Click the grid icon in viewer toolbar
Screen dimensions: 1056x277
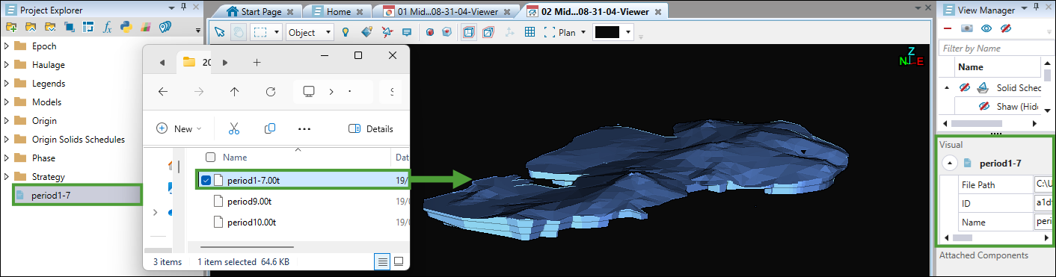[x=529, y=32]
